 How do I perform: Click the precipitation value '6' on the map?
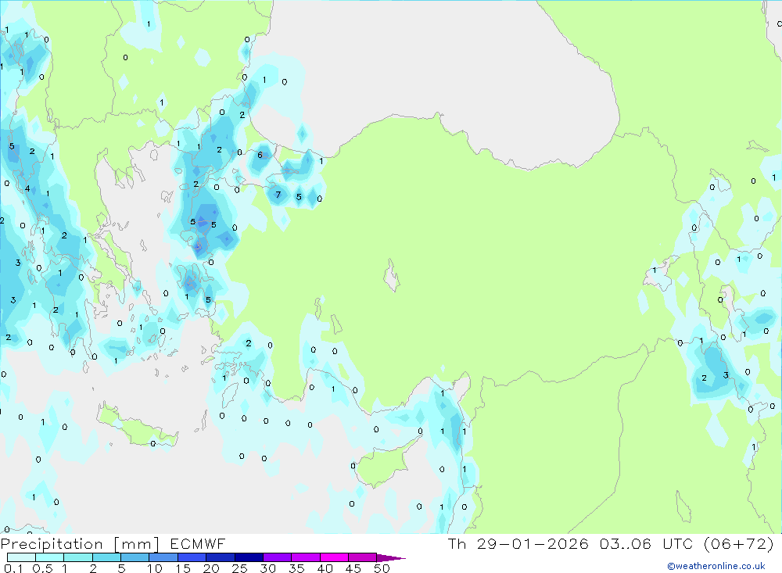[x=260, y=155]
